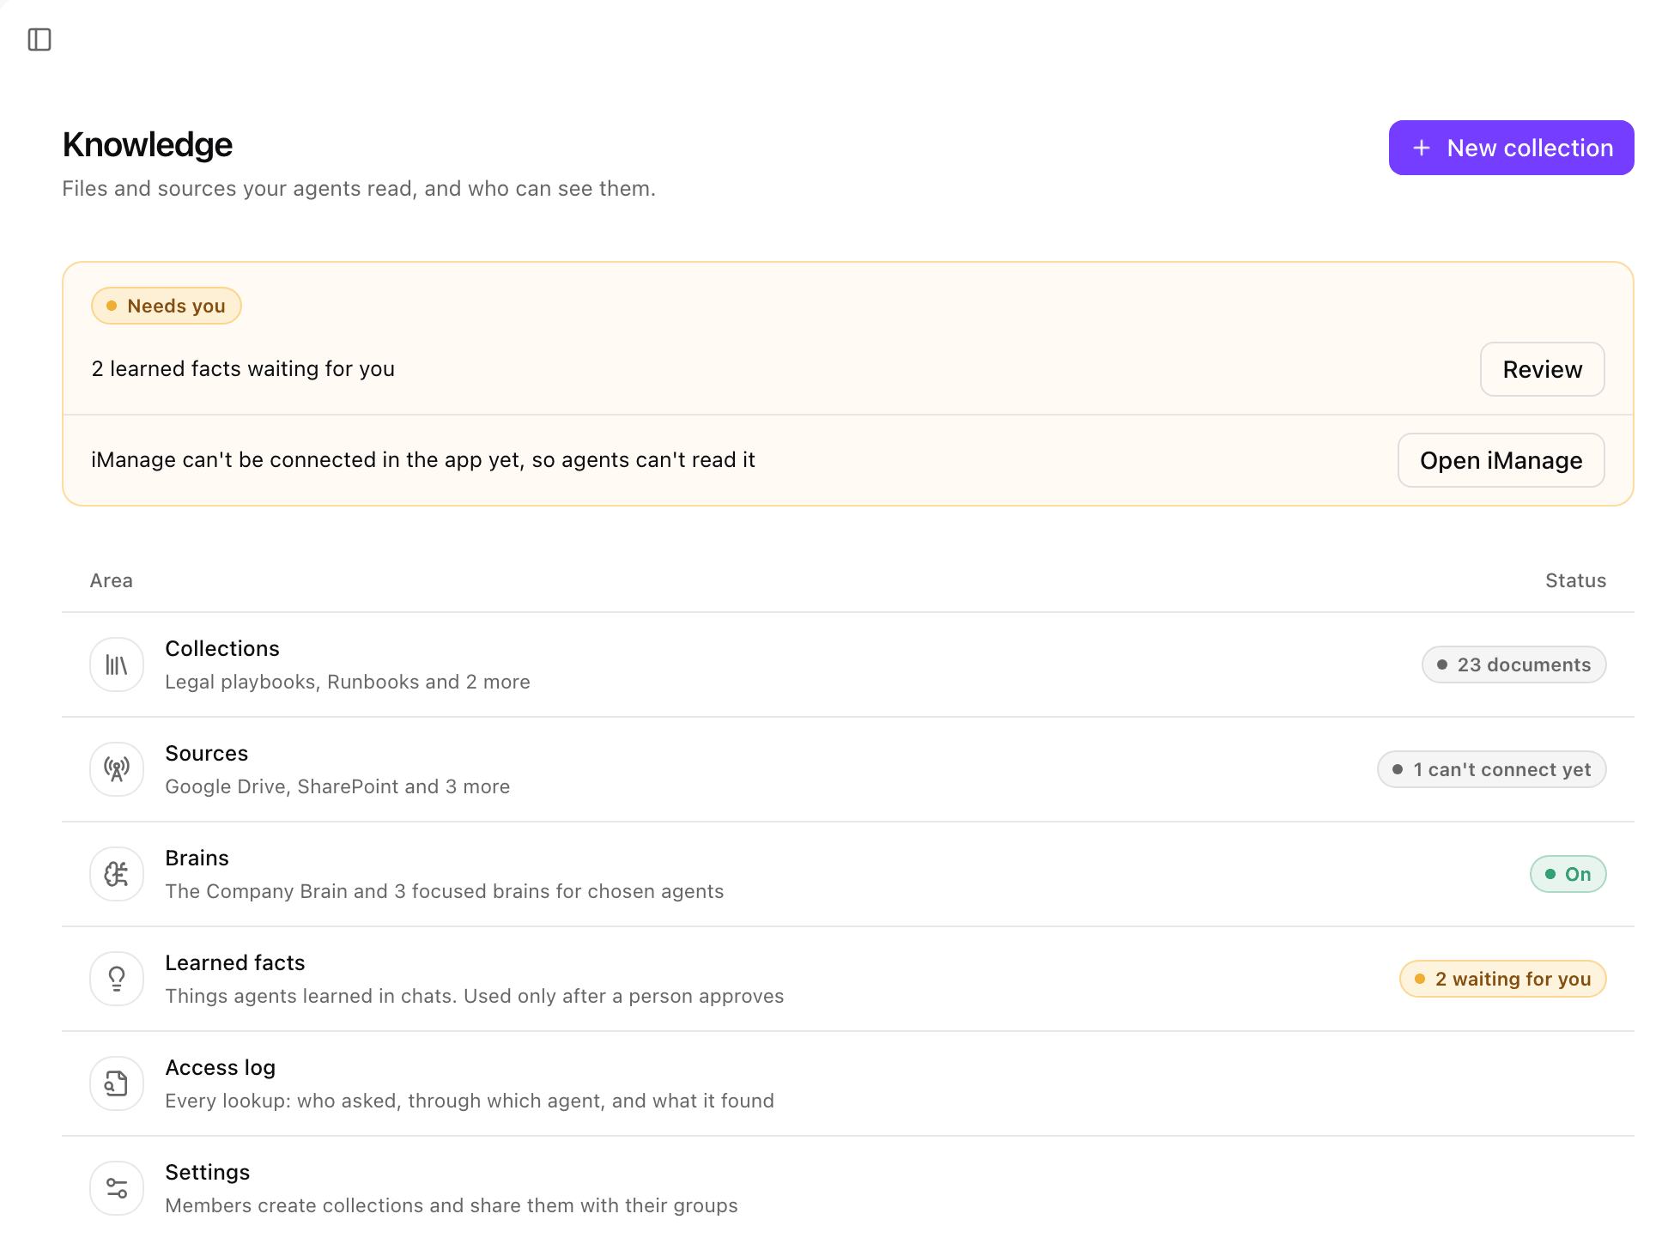Click the Access log document-search icon
Image resolution: width=1662 pixels, height=1244 pixels.
117,1083
